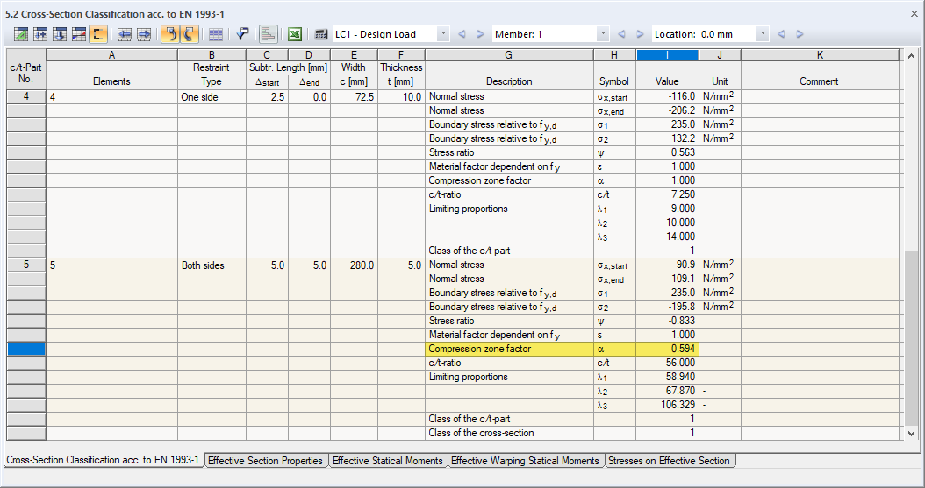Open the Location 0.0 mm dropdown
The height and width of the screenshot is (488, 925).
click(x=763, y=34)
